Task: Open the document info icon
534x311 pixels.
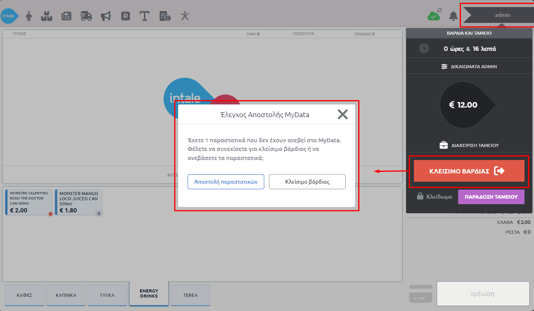Action: point(165,16)
